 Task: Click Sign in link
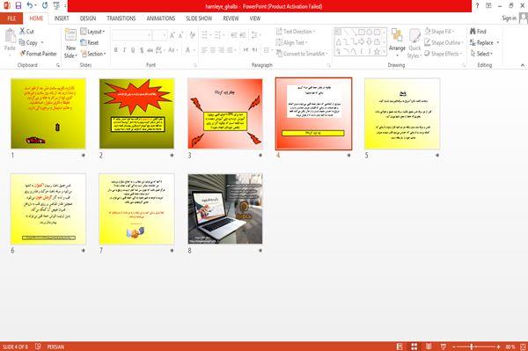click(x=509, y=18)
